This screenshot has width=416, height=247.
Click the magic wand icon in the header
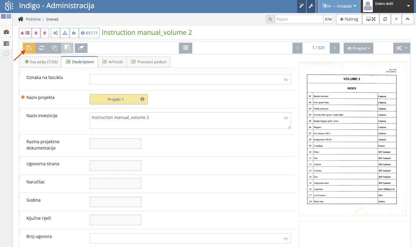coord(302,6)
